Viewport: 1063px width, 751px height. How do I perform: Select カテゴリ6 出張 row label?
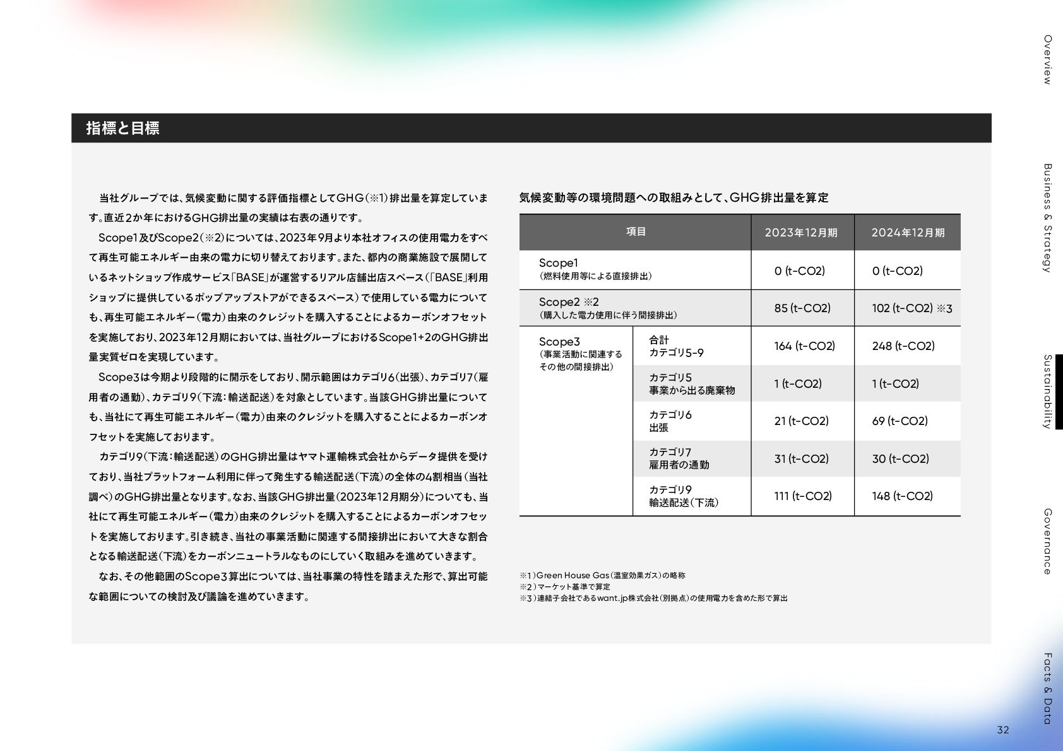point(670,421)
